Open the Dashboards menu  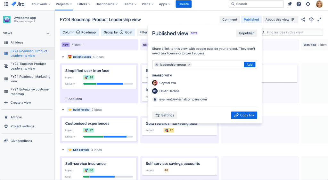click(106, 4)
